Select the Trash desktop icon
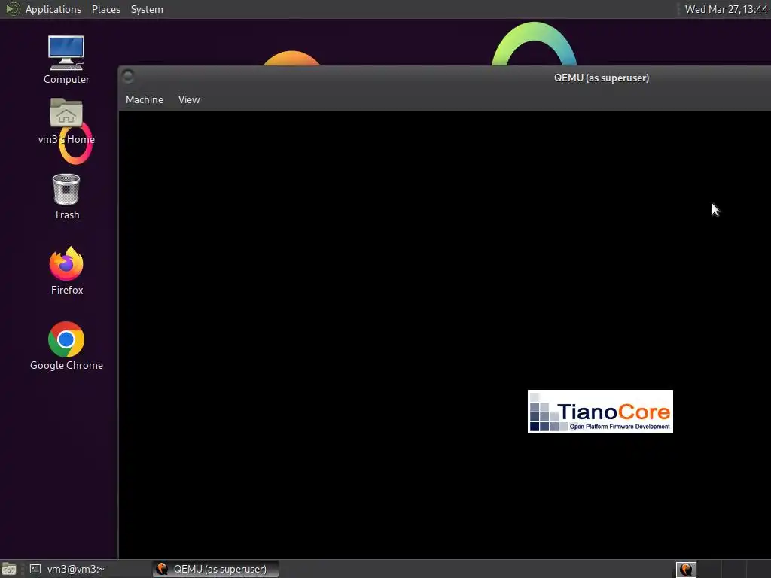Screen dimensions: 771x578 (x=66, y=196)
